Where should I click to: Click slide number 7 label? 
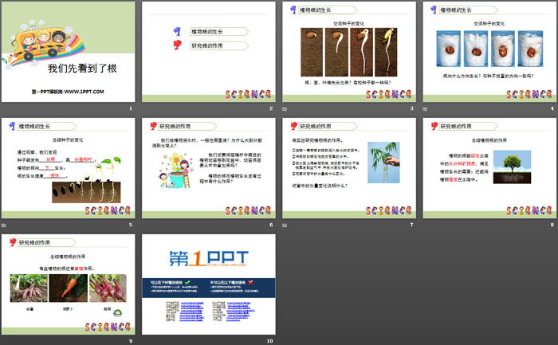coord(412,225)
